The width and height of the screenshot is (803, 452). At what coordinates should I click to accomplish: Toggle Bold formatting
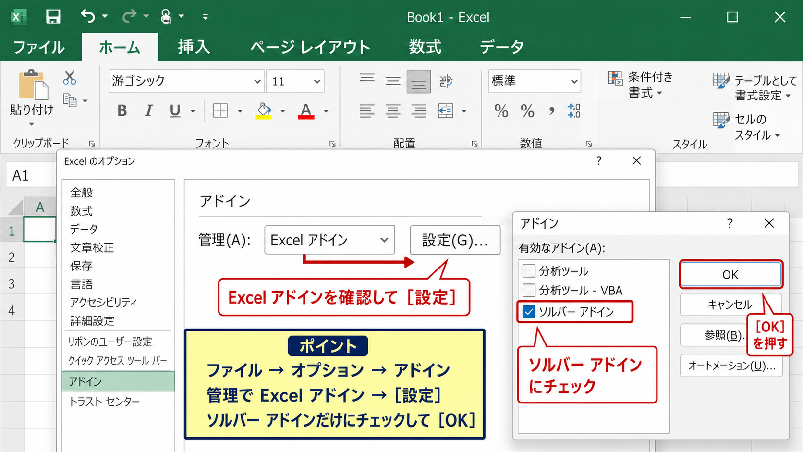click(122, 111)
